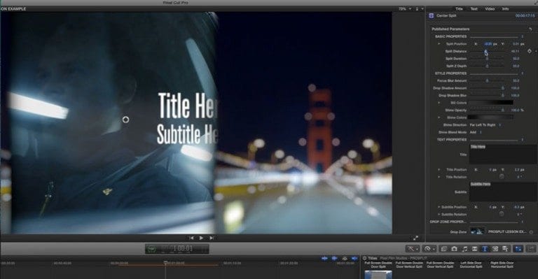Show the Effects browser

(443, 249)
